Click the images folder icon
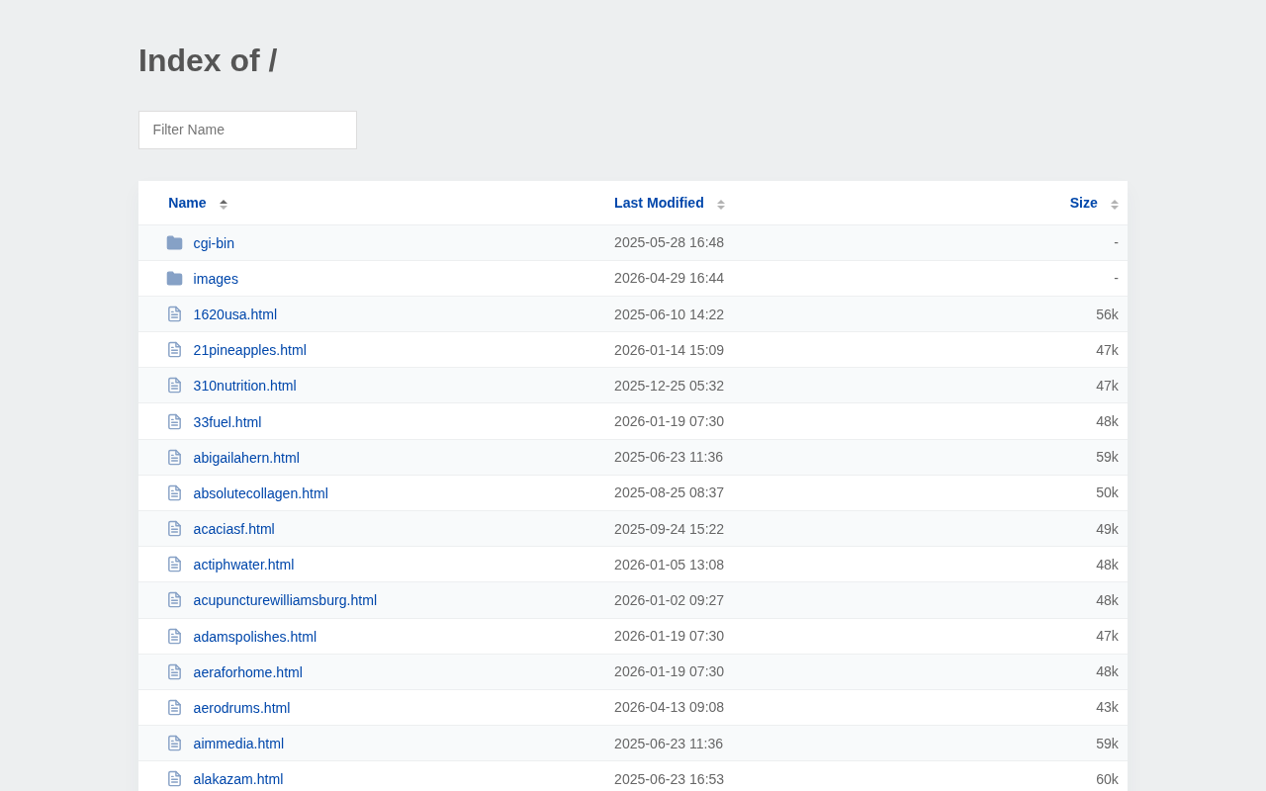Image resolution: width=1266 pixels, height=791 pixels. [x=174, y=279]
